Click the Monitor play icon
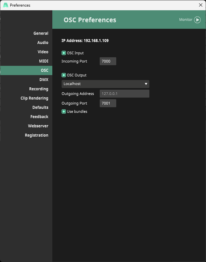 pyautogui.click(x=197, y=20)
